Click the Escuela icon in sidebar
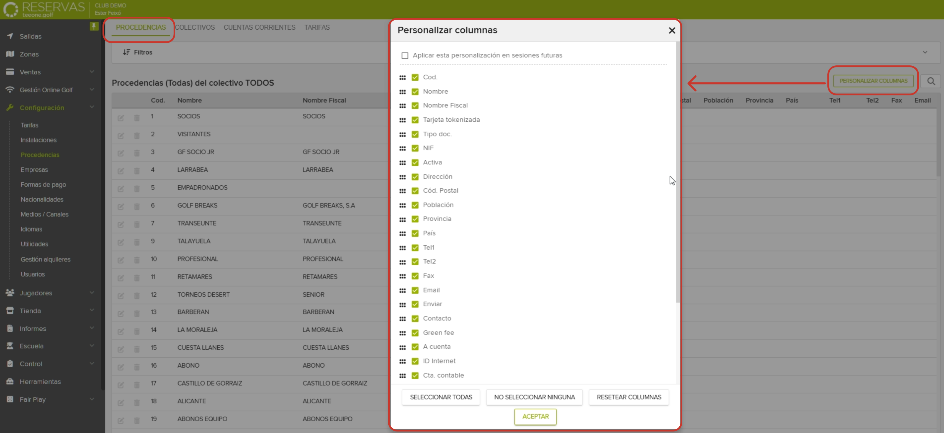Image resolution: width=944 pixels, height=433 pixels. pyautogui.click(x=10, y=346)
